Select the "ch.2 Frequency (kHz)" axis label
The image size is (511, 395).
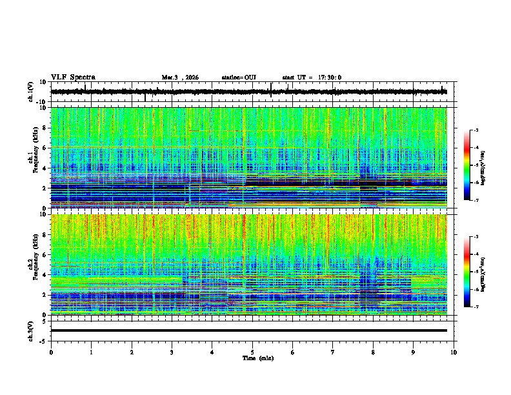click(34, 257)
